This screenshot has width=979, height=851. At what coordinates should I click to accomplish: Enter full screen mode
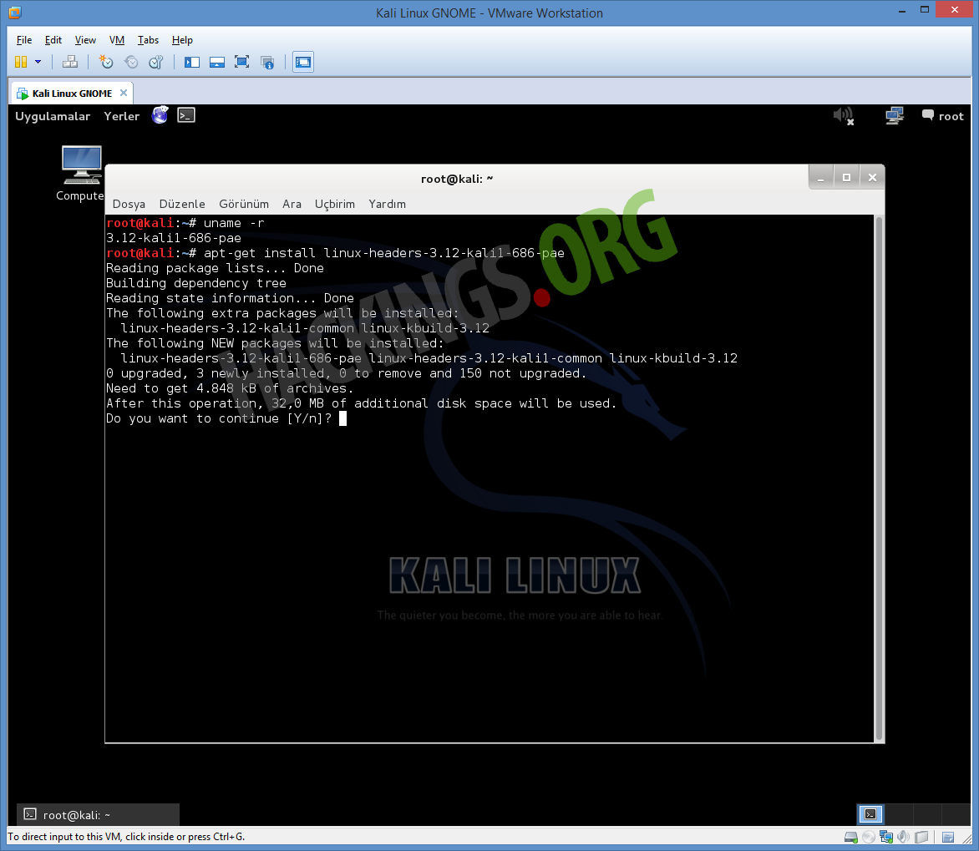tap(241, 62)
